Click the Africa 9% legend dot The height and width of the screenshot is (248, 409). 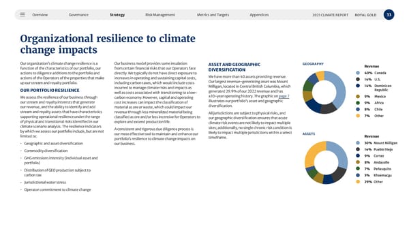[x=358, y=103]
